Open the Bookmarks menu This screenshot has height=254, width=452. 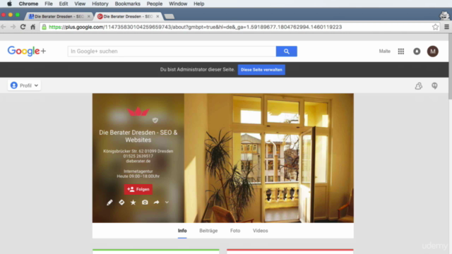pos(127,4)
